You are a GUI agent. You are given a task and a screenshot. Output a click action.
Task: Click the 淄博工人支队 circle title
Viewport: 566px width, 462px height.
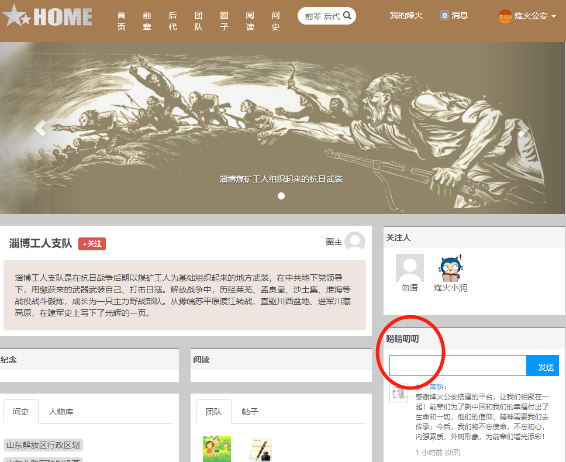40,244
